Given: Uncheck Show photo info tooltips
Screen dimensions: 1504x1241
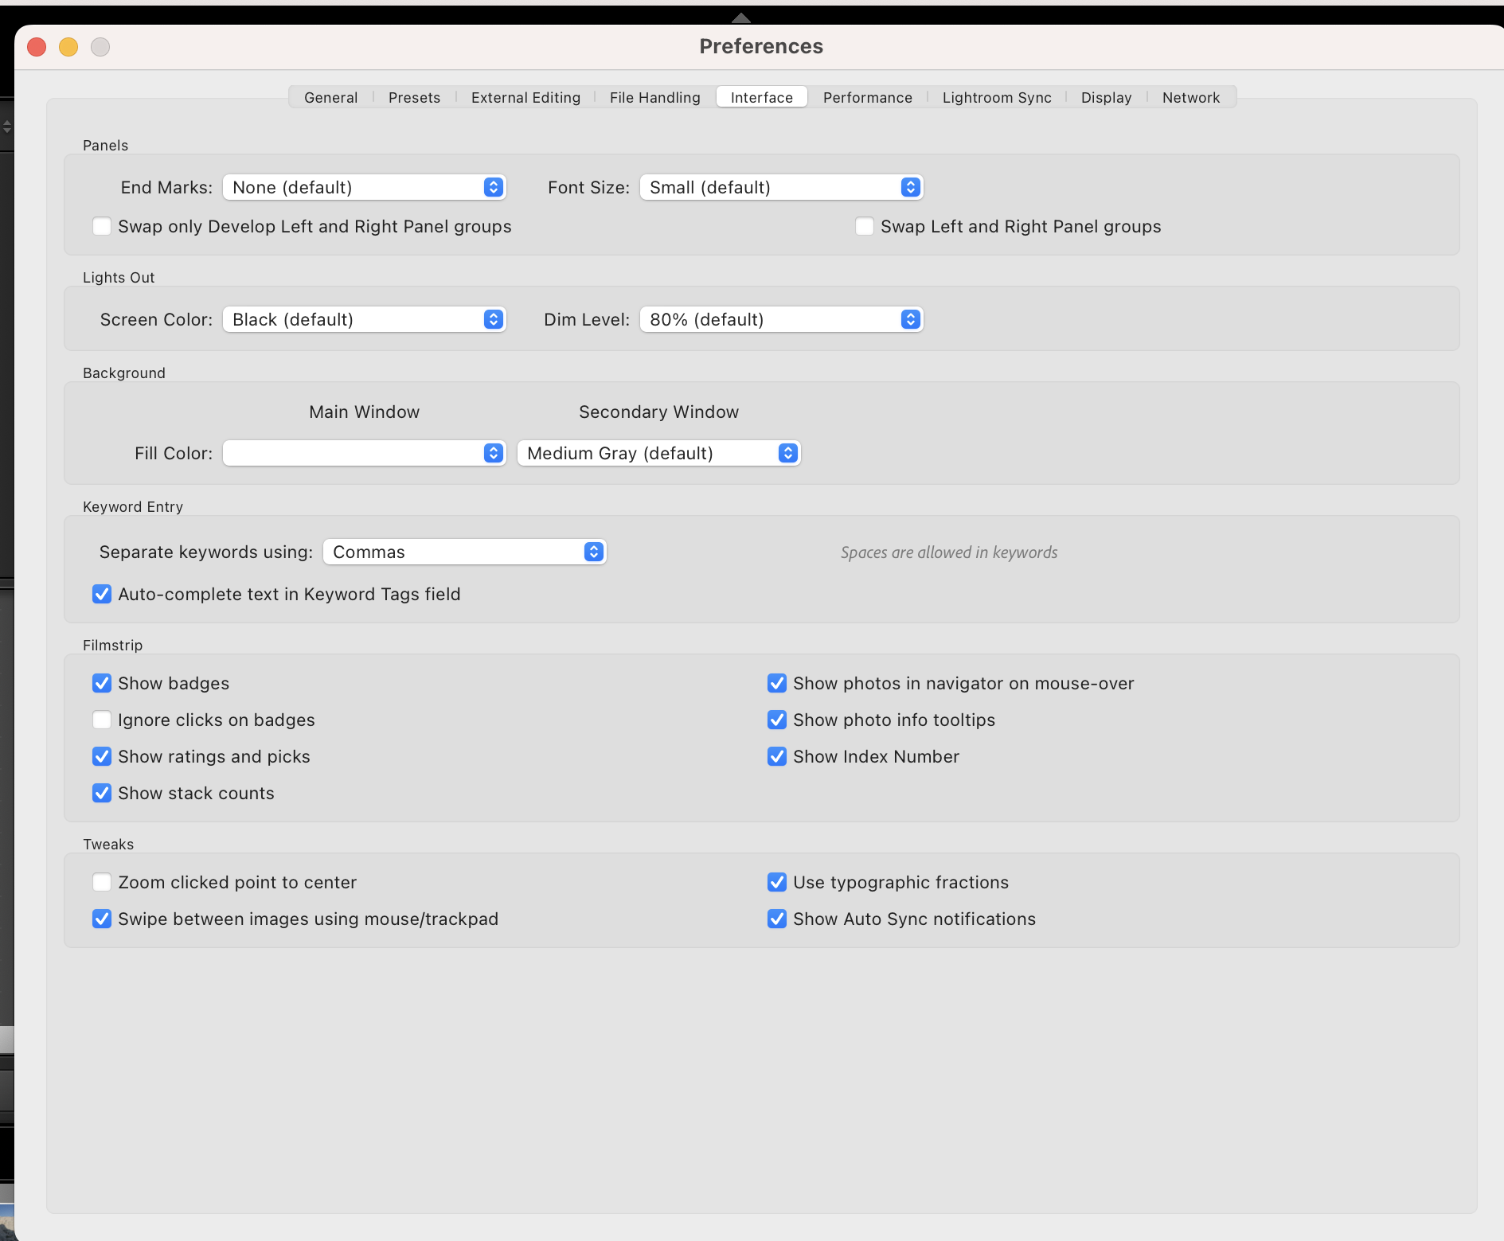Looking at the screenshot, I should point(777,720).
